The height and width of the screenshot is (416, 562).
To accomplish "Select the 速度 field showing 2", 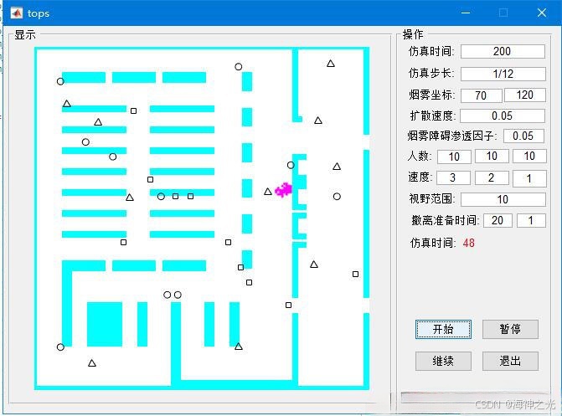I will point(492,177).
